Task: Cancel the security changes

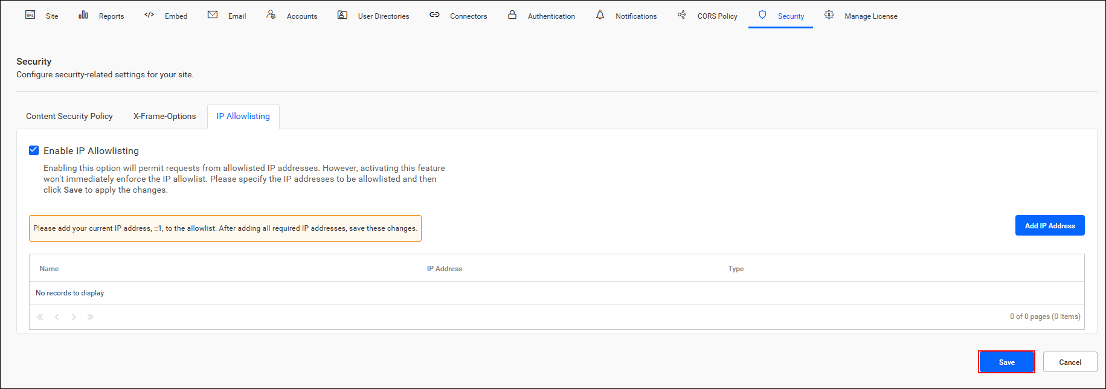Action: pos(1070,362)
